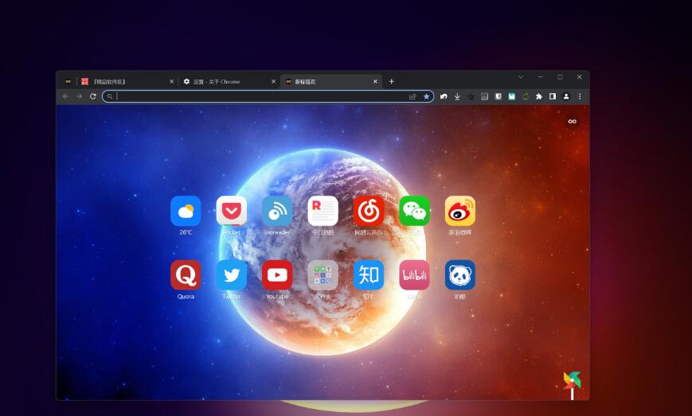Open the bilibili shortcut
This screenshot has height=416, width=692.
pyautogui.click(x=414, y=275)
